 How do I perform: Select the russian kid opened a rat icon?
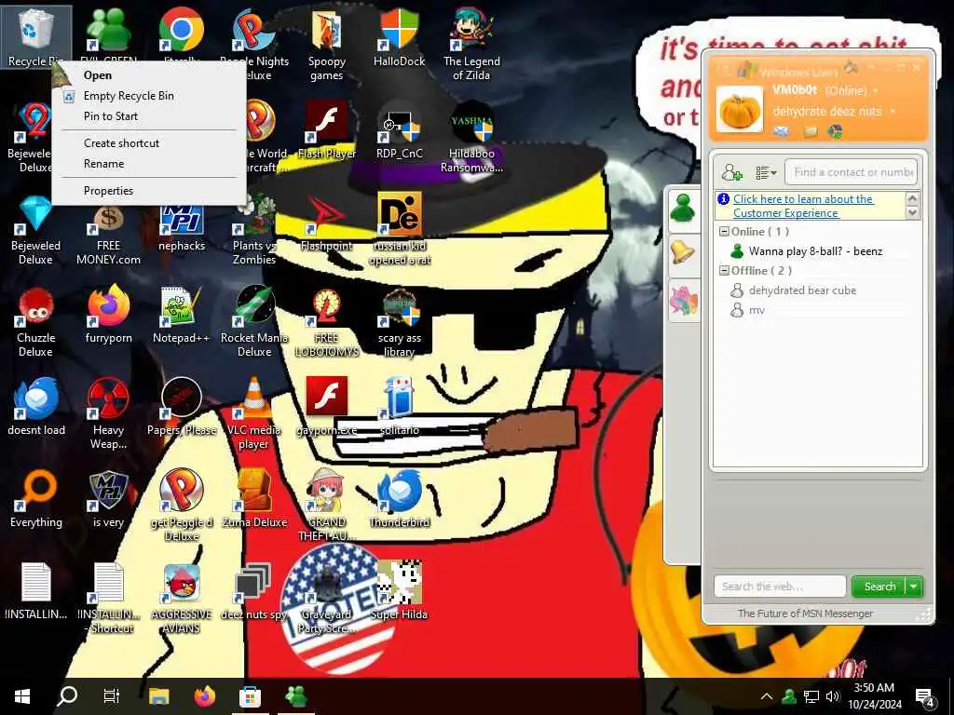tap(399, 230)
